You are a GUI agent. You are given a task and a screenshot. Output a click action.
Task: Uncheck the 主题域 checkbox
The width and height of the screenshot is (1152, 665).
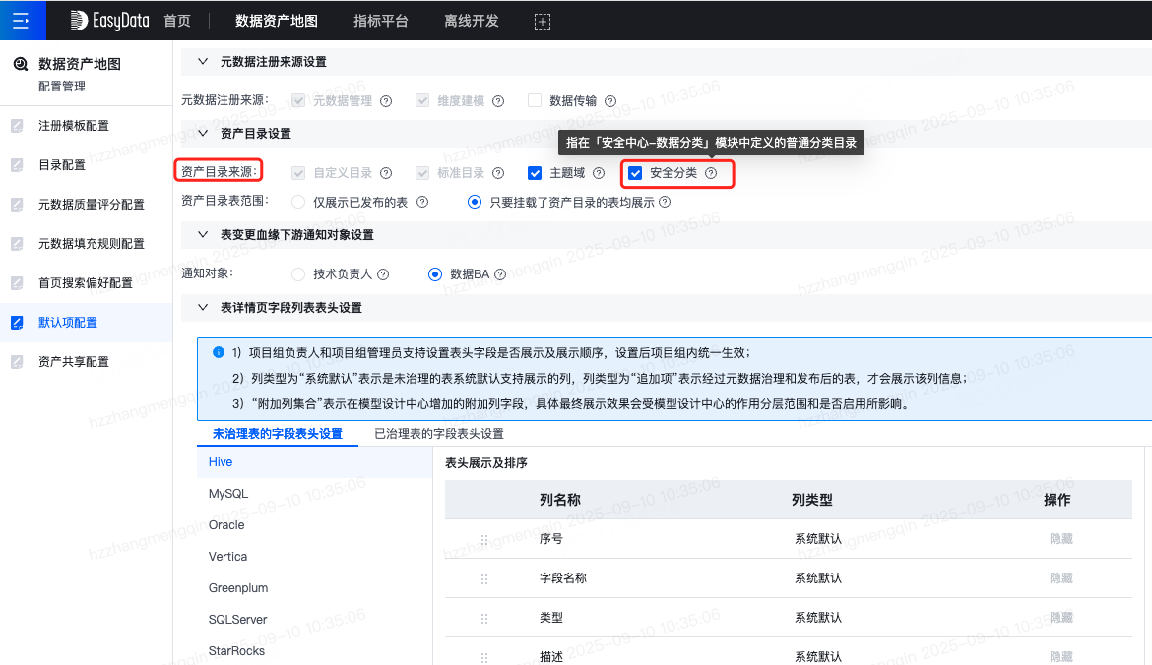point(535,173)
